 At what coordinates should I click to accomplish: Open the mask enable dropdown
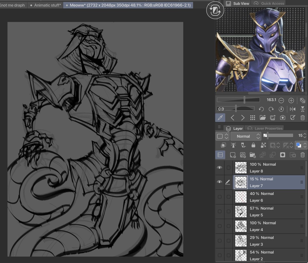275,145
